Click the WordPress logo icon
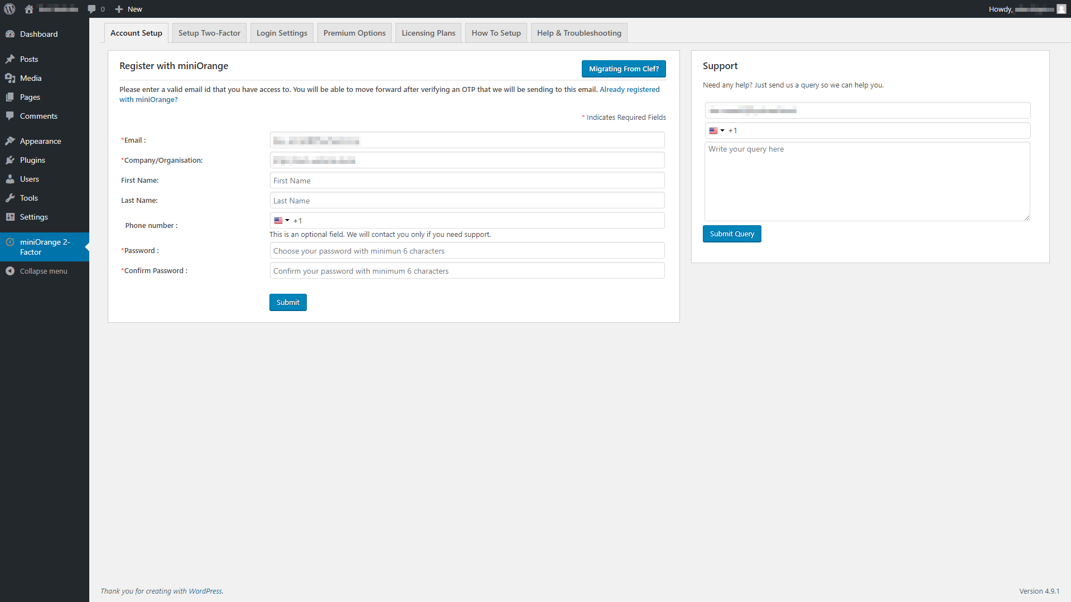This screenshot has height=602, width=1071. pos(9,9)
